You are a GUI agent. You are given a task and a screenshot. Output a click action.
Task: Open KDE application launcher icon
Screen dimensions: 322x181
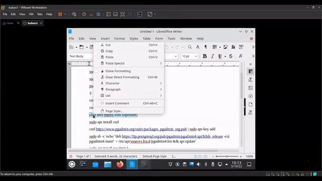pyautogui.click(x=72, y=164)
